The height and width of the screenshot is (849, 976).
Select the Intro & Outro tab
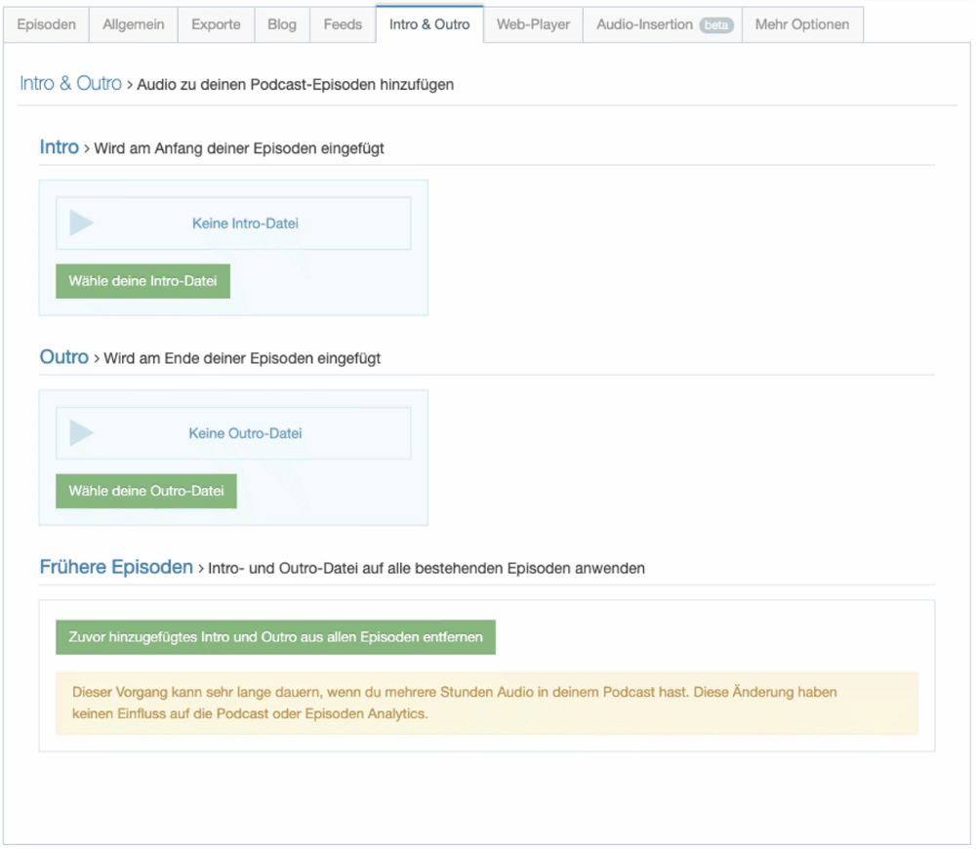tap(429, 25)
